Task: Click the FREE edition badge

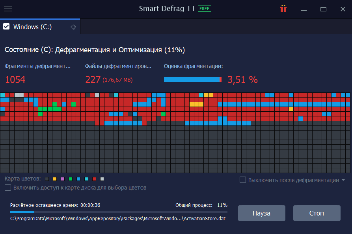Action: pos(205,9)
